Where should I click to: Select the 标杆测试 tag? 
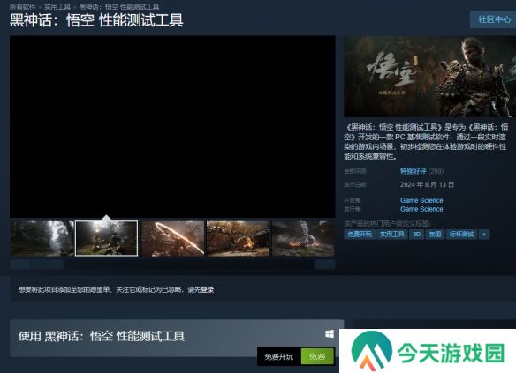[461, 235]
